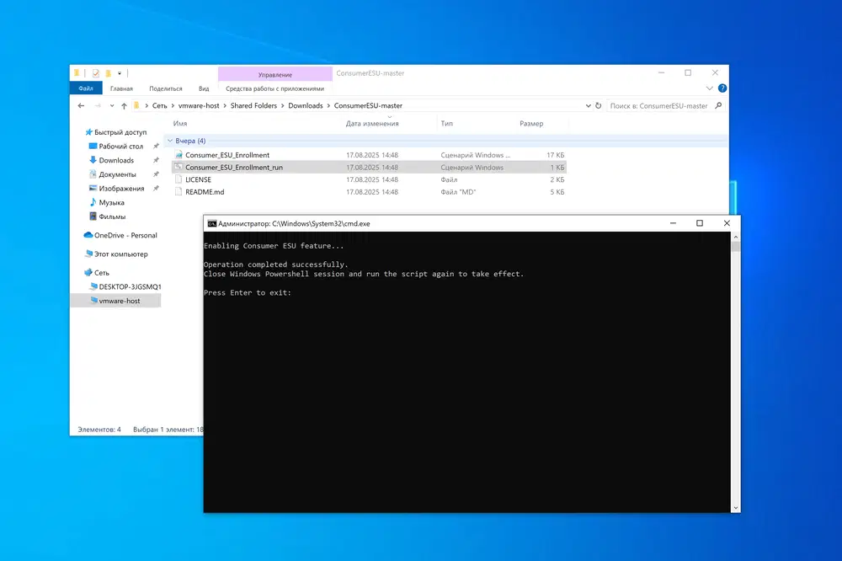The width and height of the screenshot is (842, 561).
Task: Click the cmd.exe window title icon
Action: coord(211,224)
